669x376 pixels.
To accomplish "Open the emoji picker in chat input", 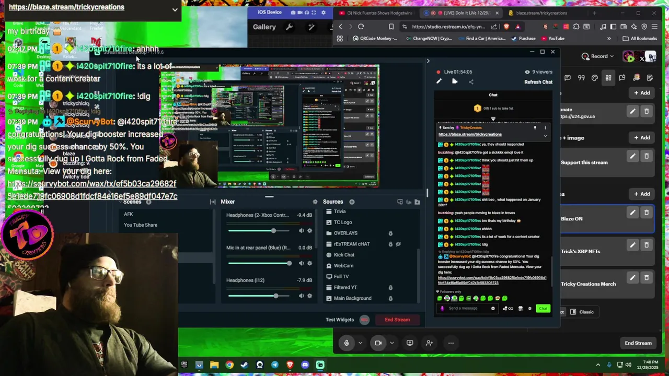I will (493, 309).
